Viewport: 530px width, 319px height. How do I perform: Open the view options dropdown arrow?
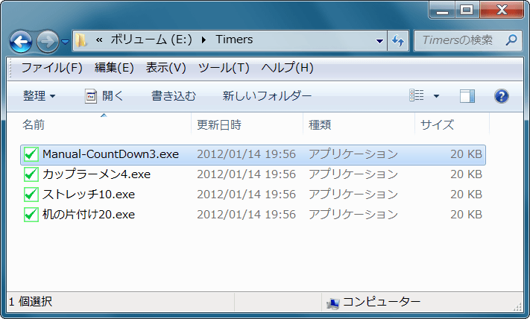tap(436, 96)
